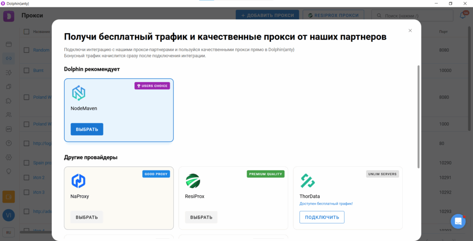
Task: Click the NodeMaven logo icon
Action: pos(79,93)
